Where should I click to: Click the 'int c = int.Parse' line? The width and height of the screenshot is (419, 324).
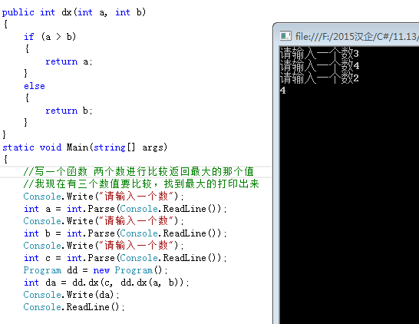pyautogui.click(x=125, y=258)
